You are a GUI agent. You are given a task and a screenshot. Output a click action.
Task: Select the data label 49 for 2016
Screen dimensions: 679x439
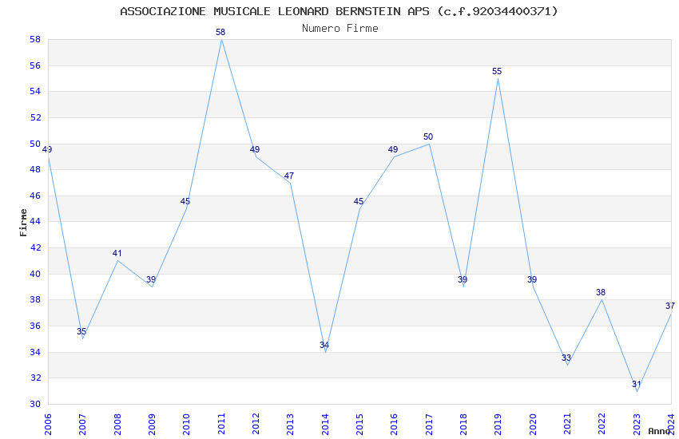pyautogui.click(x=393, y=149)
